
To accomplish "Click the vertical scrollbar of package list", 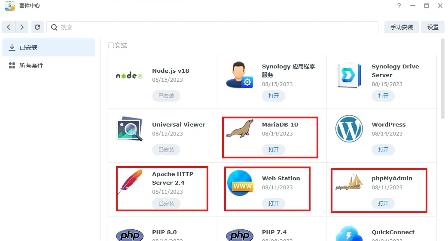I will [442, 79].
